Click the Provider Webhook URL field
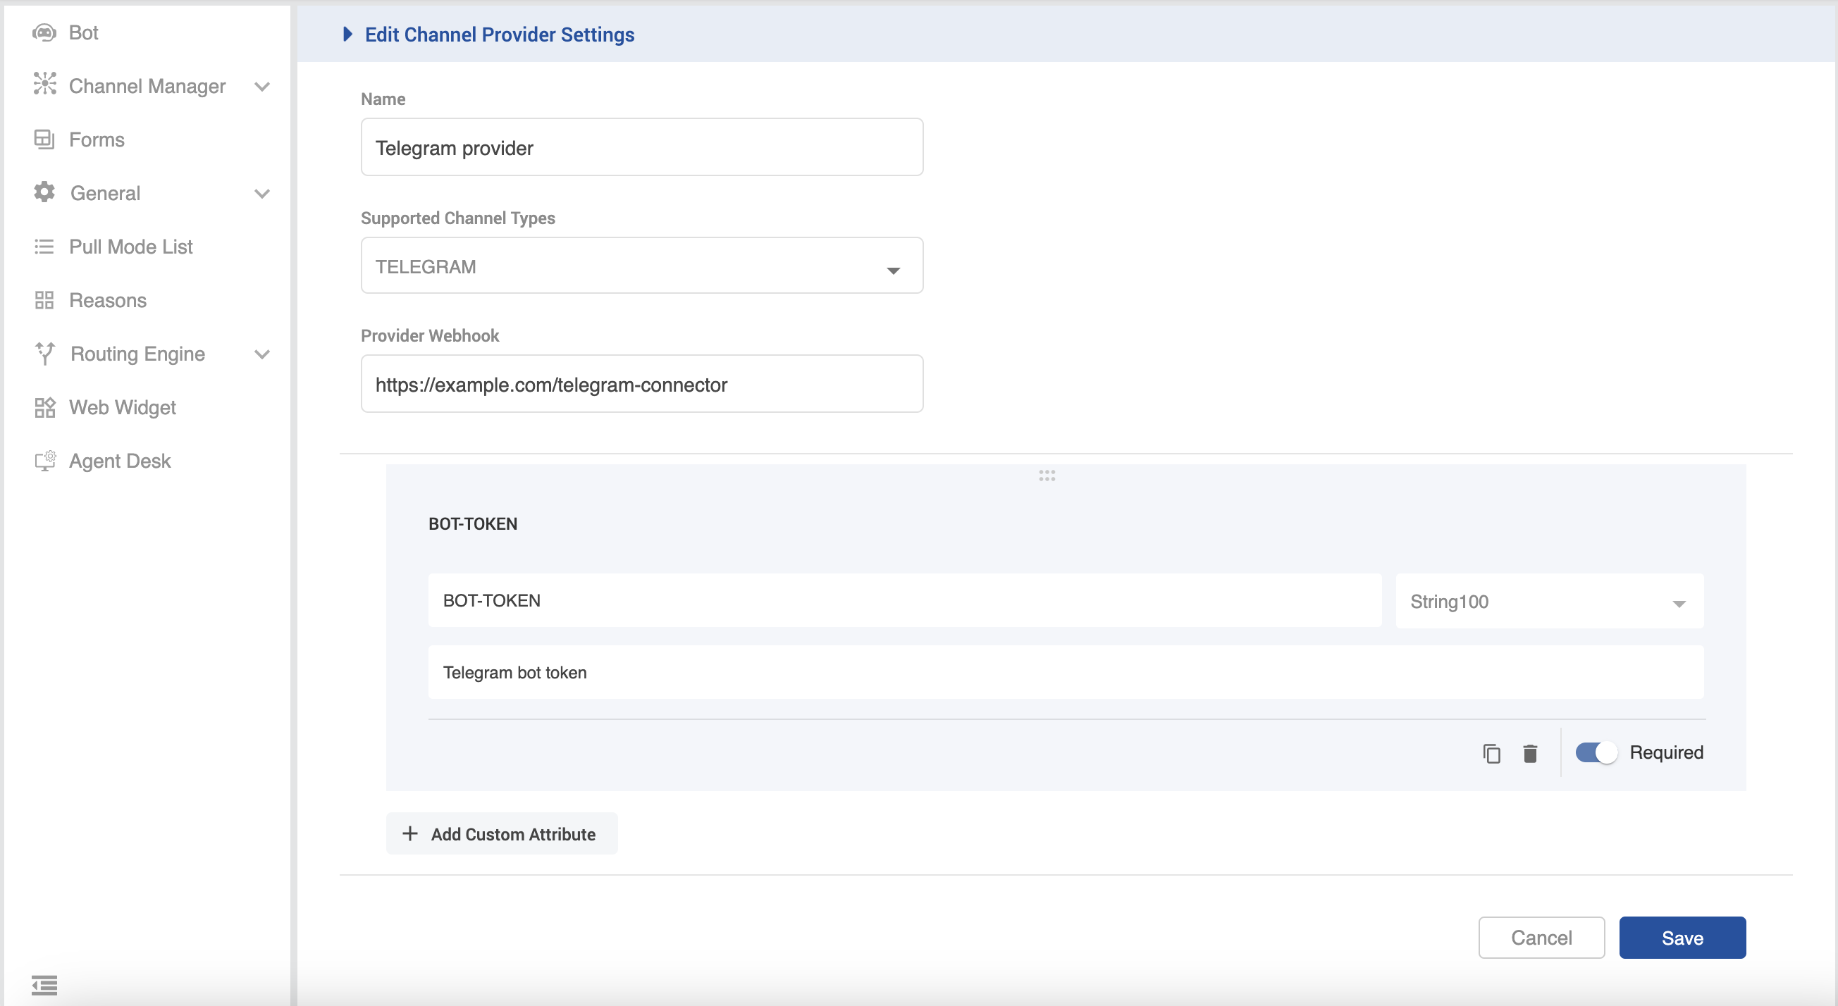1838x1006 pixels. click(641, 385)
